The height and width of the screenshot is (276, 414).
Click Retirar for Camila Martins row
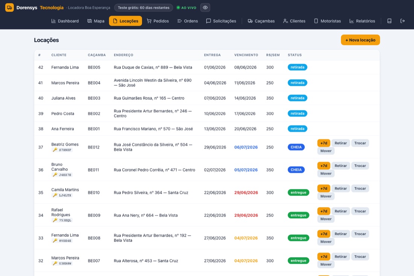point(341,188)
